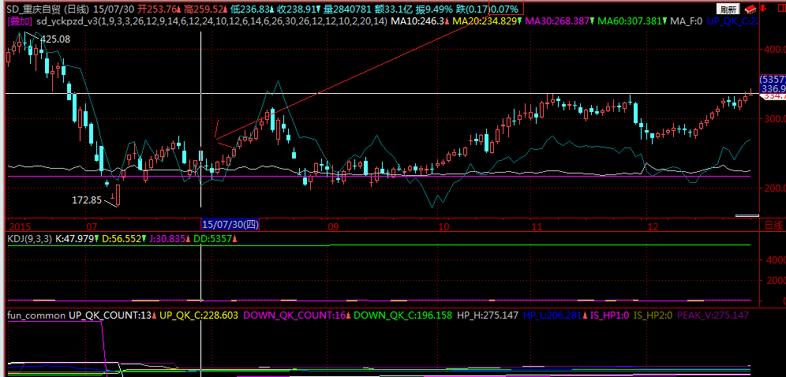The image size is (786, 377).
Task: Click the 172.85 low price marker
Action: point(87,200)
